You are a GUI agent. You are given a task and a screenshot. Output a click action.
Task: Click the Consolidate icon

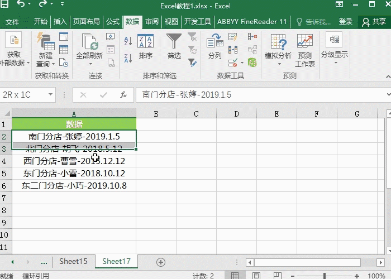(252, 37)
